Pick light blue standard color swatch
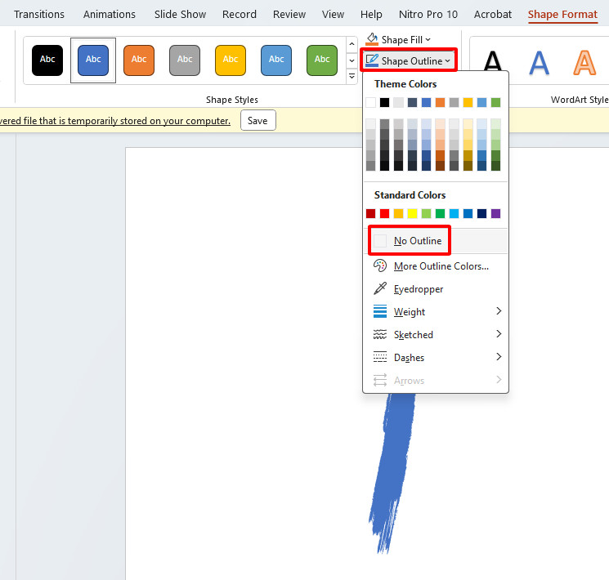The height and width of the screenshot is (580, 609). tap(454, 213)
